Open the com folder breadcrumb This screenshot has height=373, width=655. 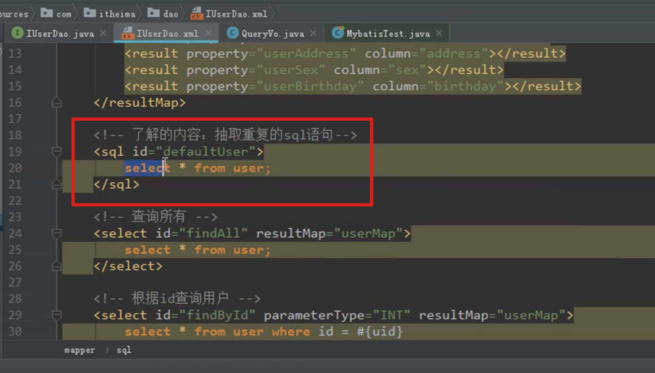click(64, 14)
